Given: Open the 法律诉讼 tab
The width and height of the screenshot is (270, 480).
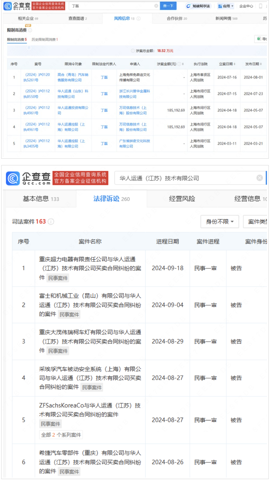Looking at the screenshot, I should coord(111,199).
